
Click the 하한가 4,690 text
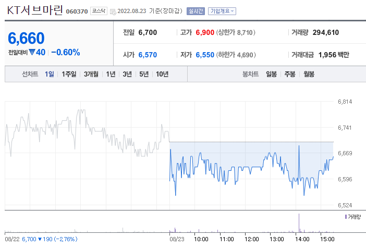[236, 55]
